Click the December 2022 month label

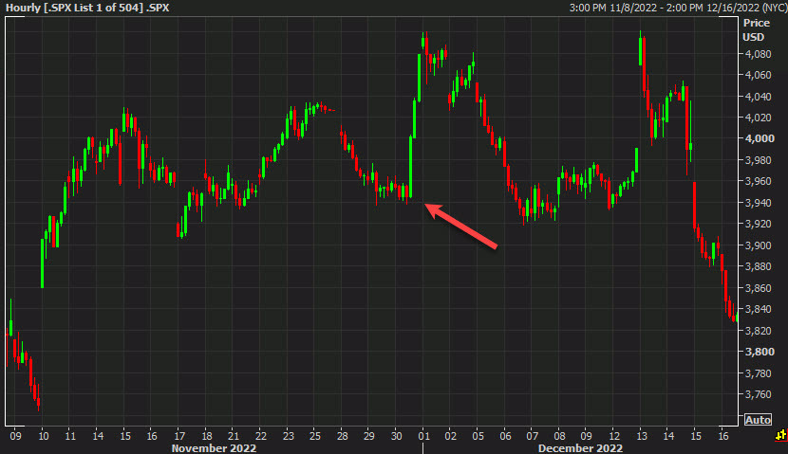579,447
